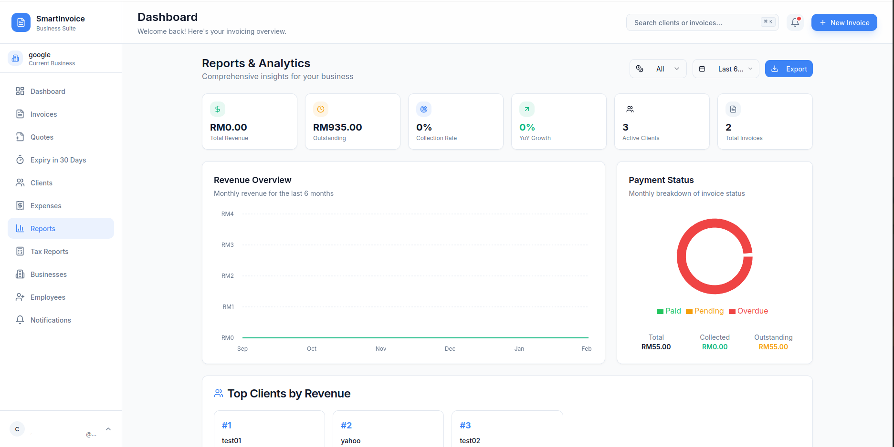
Task: Open the Last 6 months date dropdown
Action: [726, 69]
